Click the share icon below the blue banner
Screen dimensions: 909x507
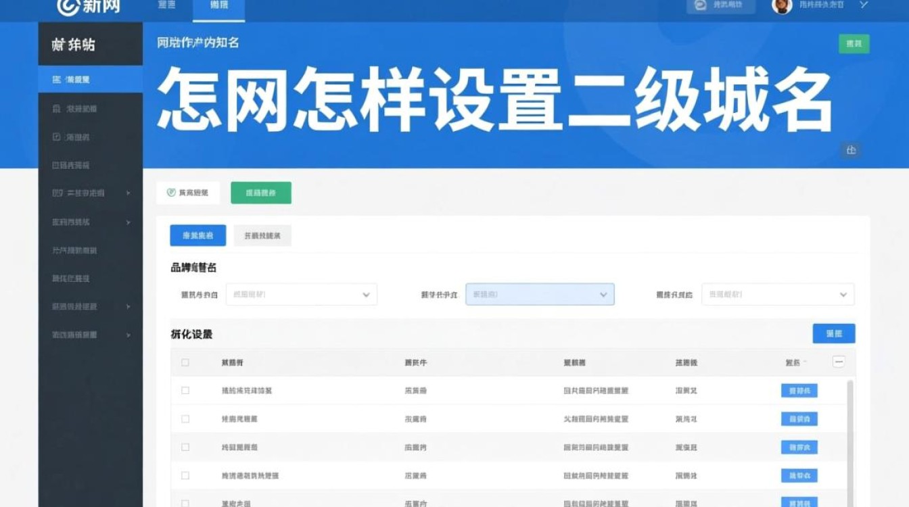point(852,151)
